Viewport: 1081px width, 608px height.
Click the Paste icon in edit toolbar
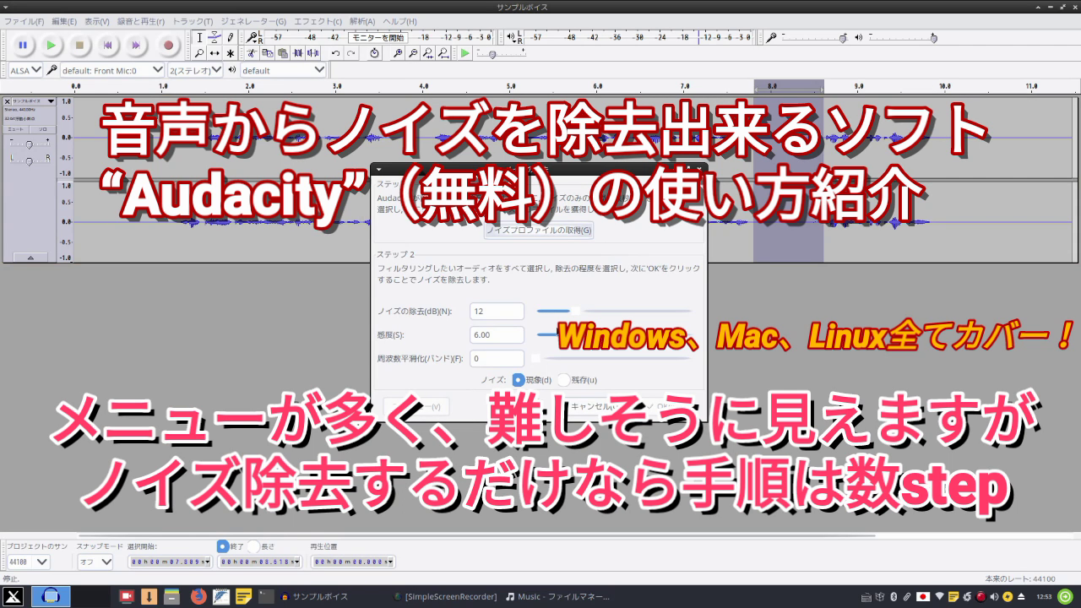282,53
